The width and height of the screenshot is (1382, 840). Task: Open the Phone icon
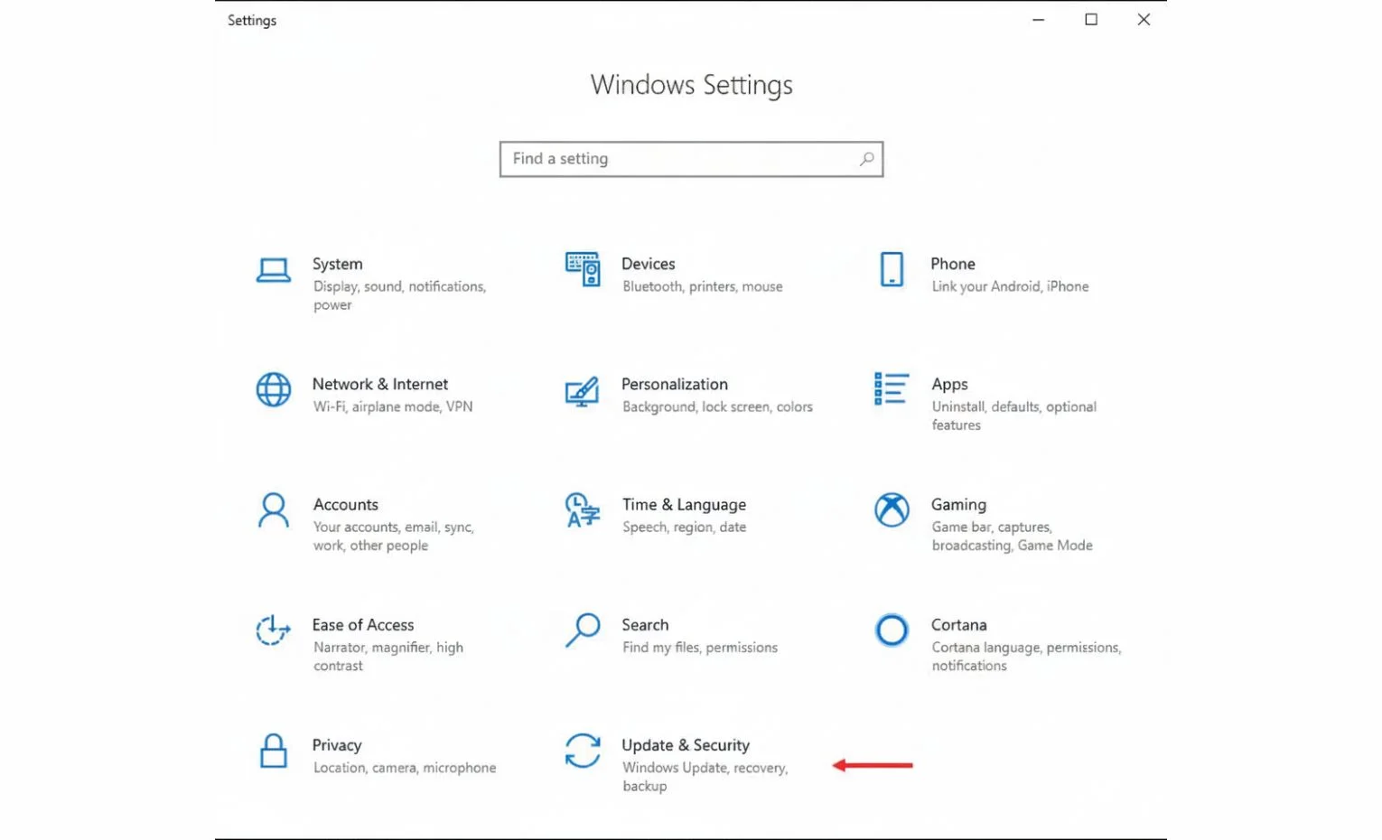892,269
